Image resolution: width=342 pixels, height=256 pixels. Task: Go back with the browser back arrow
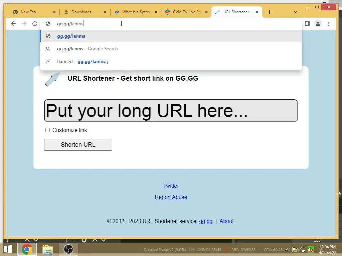pyautogui.click(x=13, y=24)
